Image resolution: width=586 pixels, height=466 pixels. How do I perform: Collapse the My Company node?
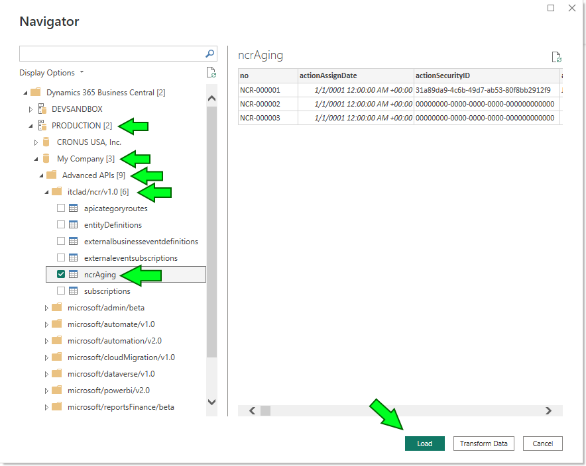(36, 159)
